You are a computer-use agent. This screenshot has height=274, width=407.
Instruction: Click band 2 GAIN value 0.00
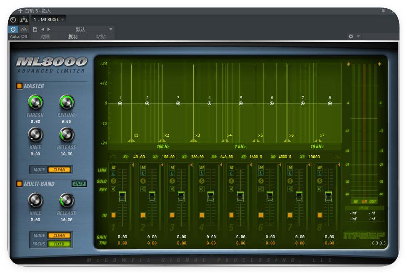point(152,237)
